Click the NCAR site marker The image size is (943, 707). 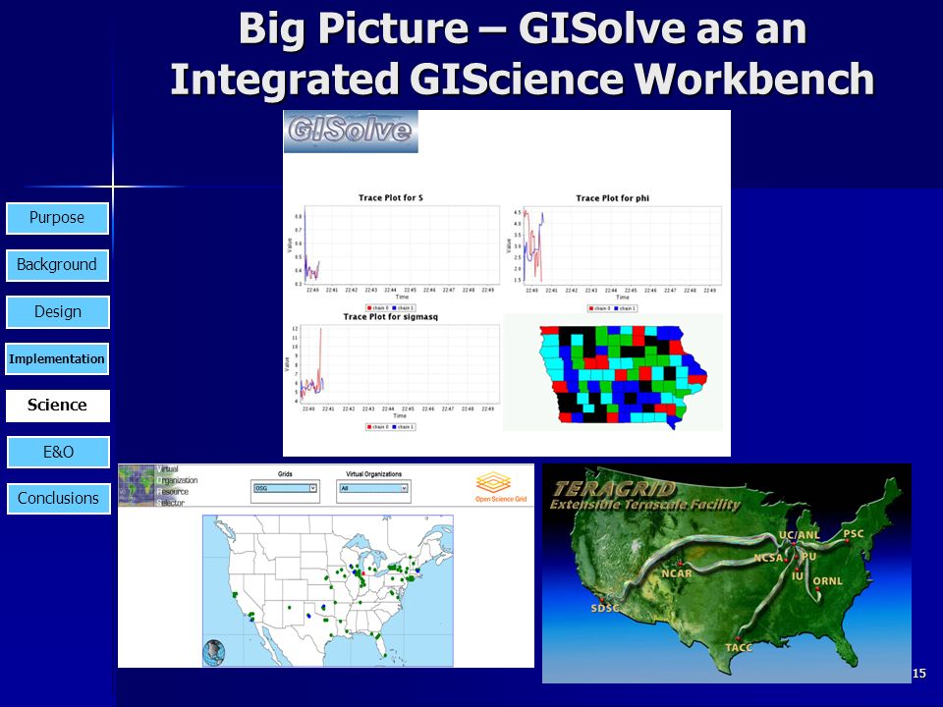(680, 564)
